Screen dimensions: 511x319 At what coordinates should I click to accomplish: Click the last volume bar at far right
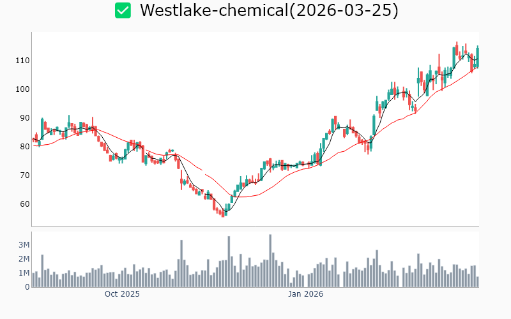(477, 281)
